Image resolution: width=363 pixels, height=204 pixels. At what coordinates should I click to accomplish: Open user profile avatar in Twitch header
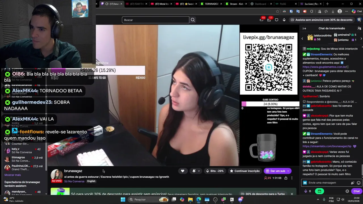pyautogui.click(x=360, y=20)
